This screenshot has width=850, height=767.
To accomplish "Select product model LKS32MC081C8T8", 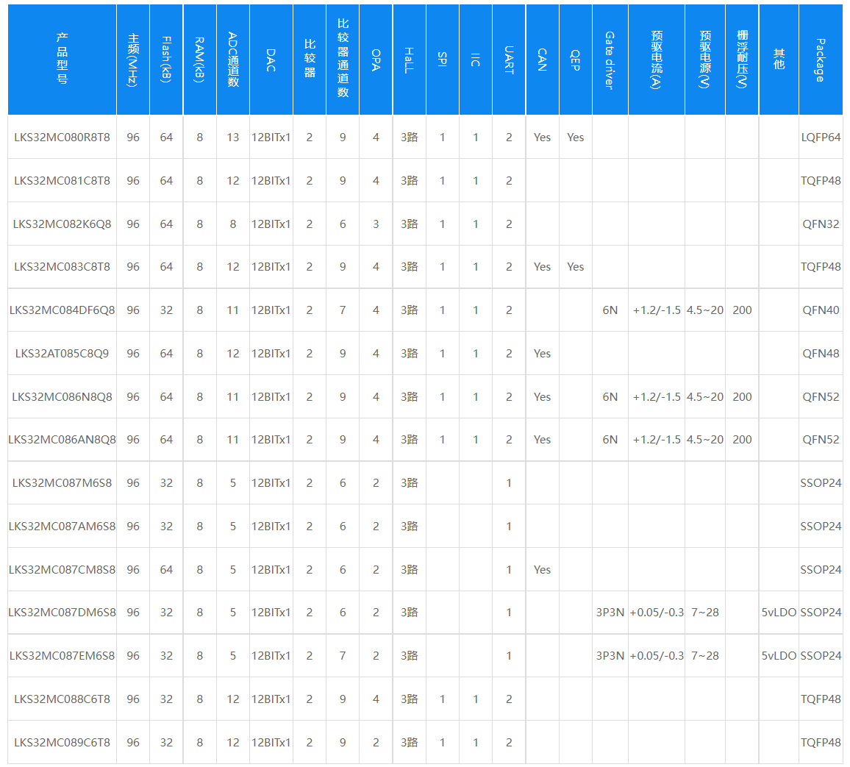I will [62, 180].
